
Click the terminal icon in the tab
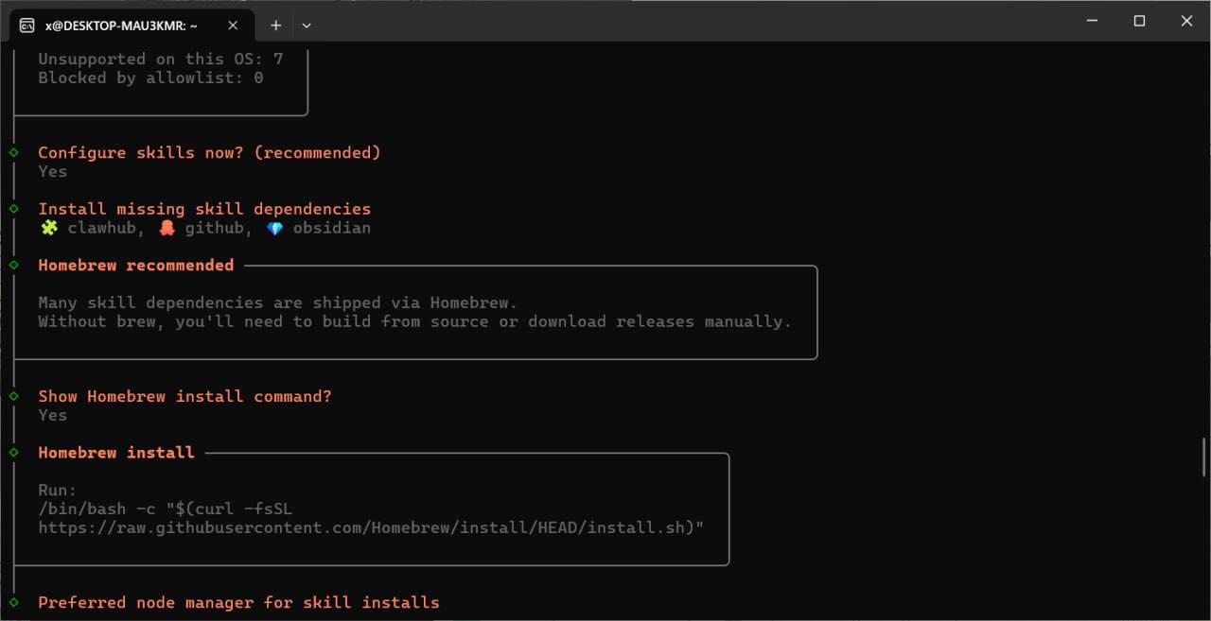pos(27,26)
